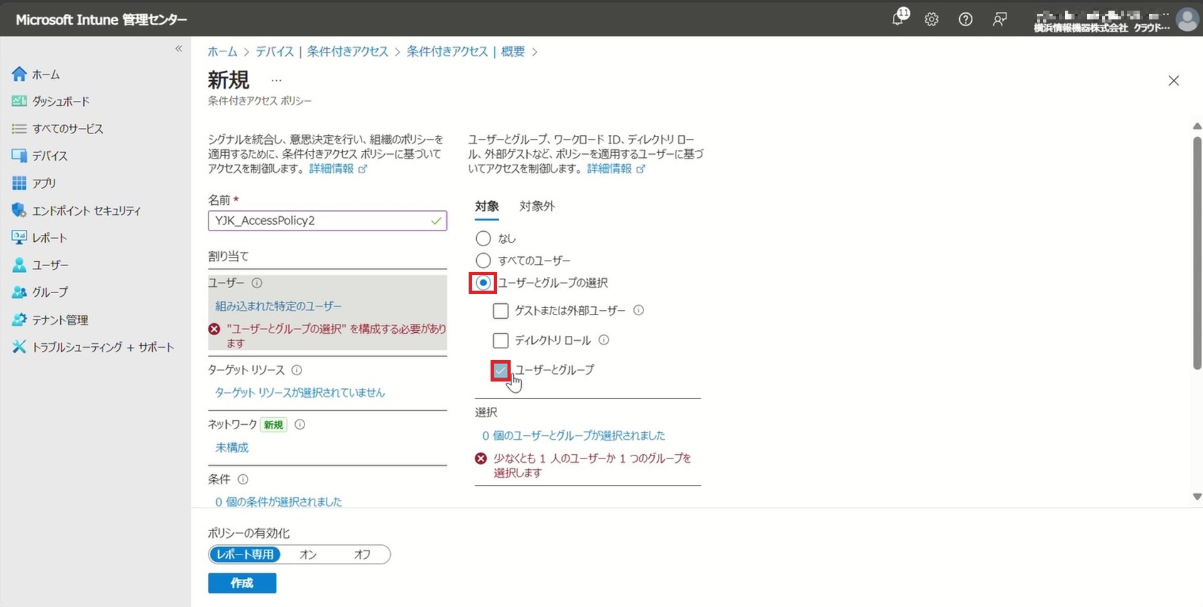Switch to the 対象外 tab
The width and height of the screenshot is (1203, 607).
click(537, 206)
